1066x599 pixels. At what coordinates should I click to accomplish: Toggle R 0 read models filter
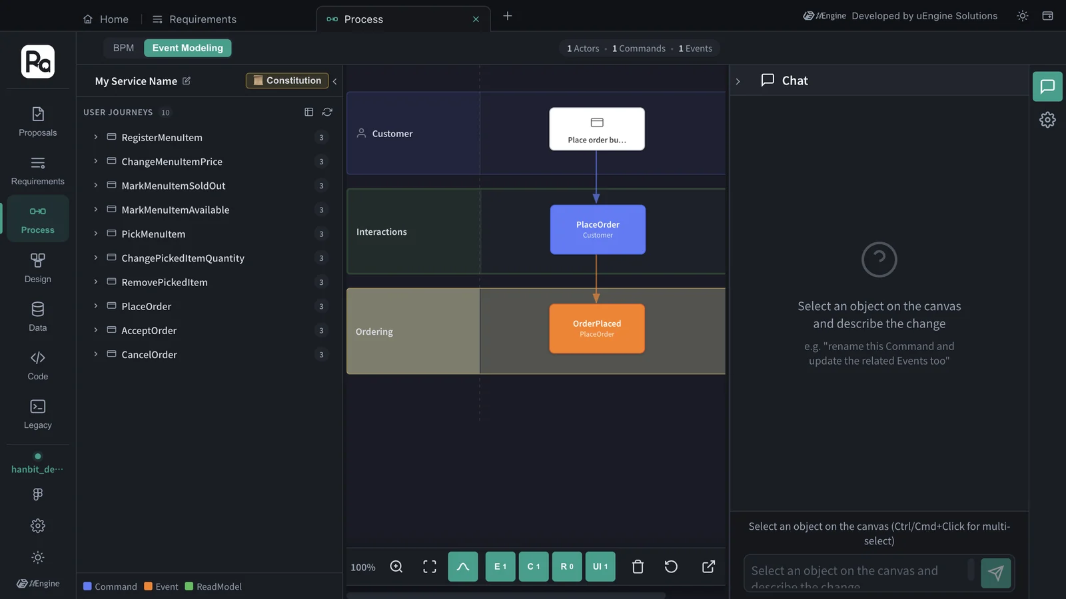567,566
